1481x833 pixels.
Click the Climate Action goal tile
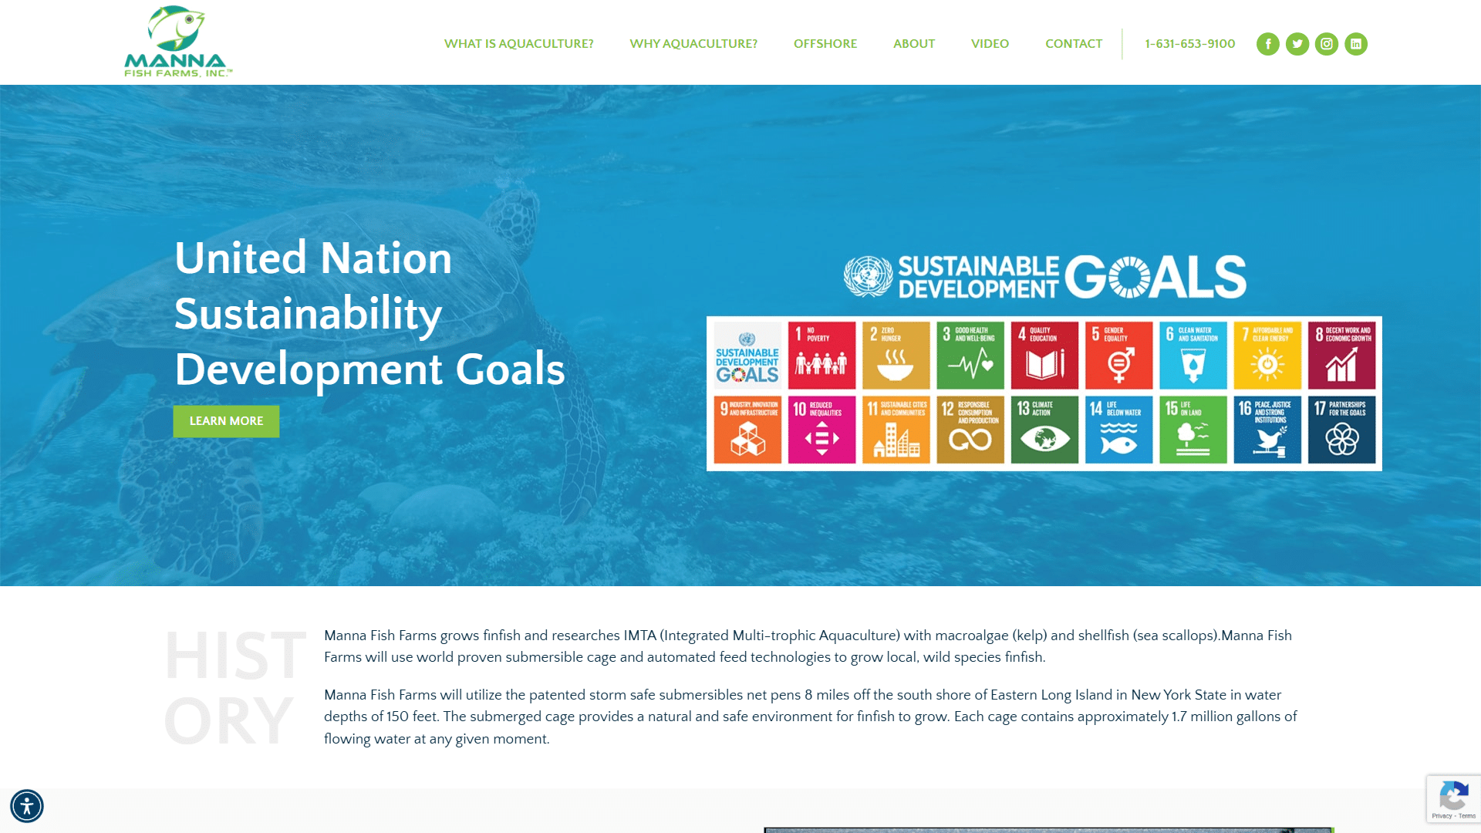point(1044,430)
